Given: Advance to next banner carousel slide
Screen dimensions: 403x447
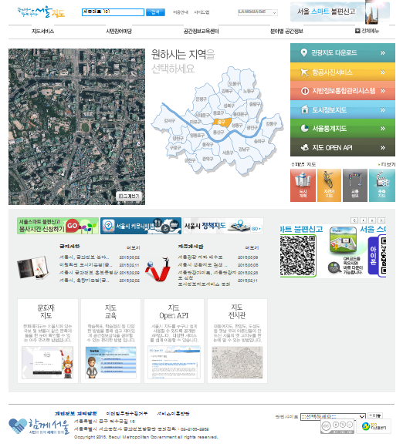Looking at the screenshot, I should [x=381, y=220].
